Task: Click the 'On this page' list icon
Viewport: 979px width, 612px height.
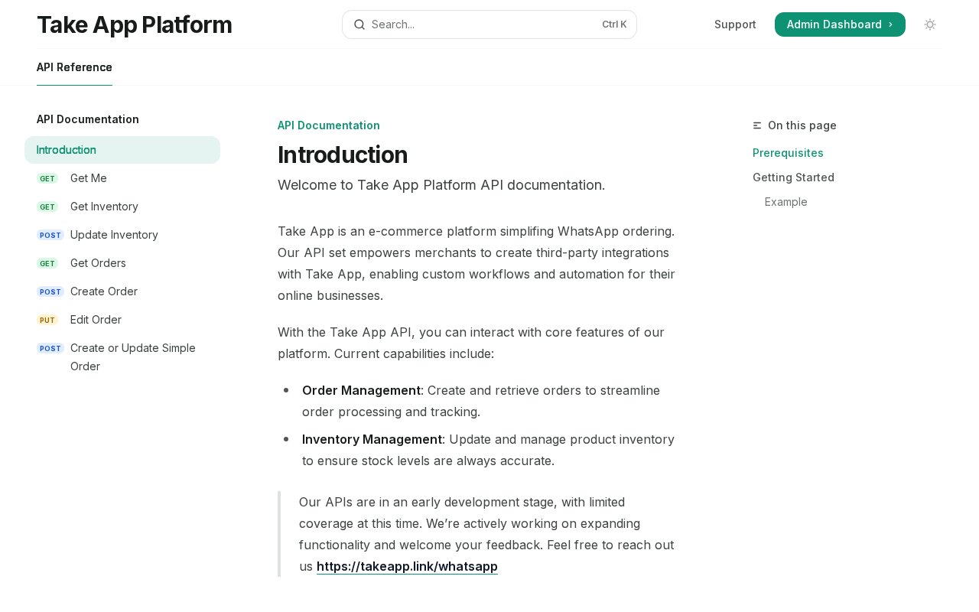Action: click(757, 125)
